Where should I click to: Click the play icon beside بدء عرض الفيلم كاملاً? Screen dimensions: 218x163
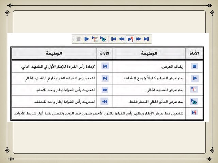(x=195, y=78)
